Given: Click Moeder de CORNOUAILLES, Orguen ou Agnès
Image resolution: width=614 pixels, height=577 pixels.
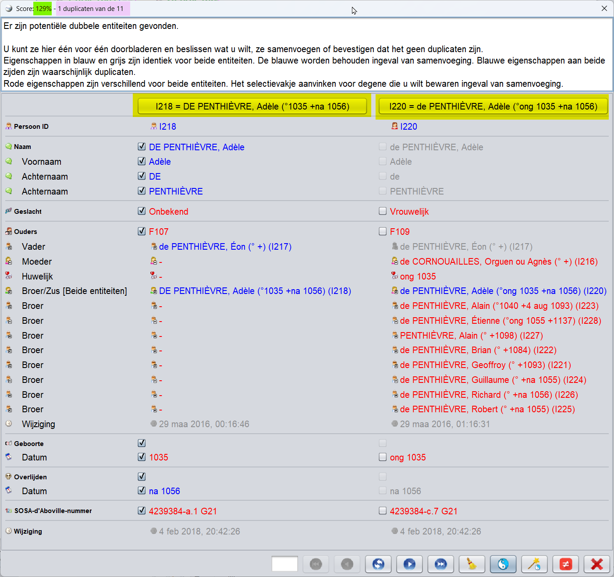Looking at the screenshot, I should pos(499,262).
